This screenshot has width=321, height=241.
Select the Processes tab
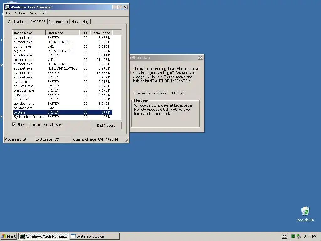click(x=37, y=21)
